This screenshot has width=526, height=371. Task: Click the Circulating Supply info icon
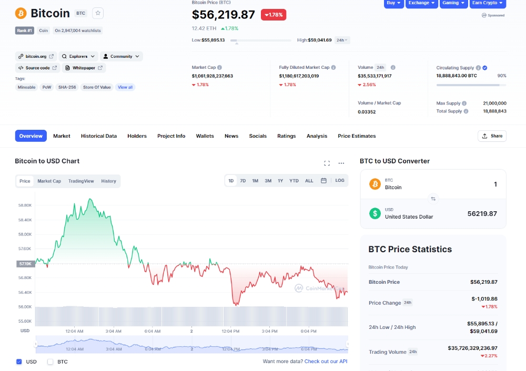tap(478, 68)
